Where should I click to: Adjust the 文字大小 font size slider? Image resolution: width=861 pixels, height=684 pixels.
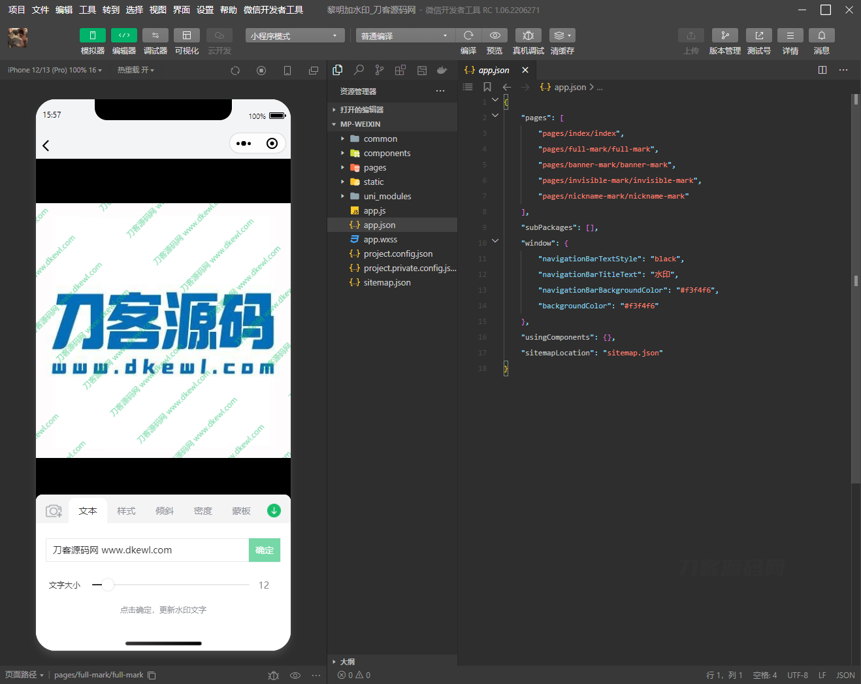108,585
